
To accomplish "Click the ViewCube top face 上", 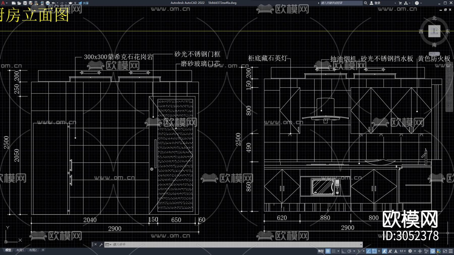I will (434, 31).
